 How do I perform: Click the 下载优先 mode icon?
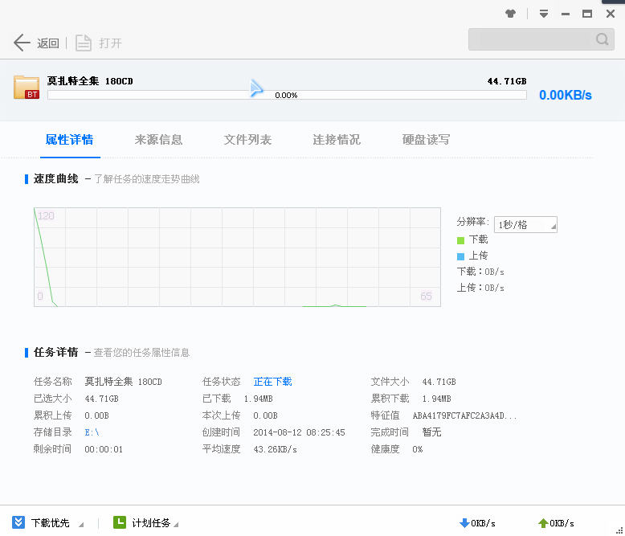[x=18, y=522]
